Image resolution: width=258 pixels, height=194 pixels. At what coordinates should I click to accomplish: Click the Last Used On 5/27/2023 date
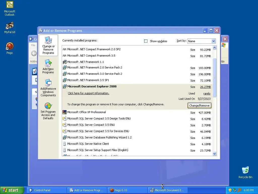pyautogui.click(x=204, y=99)
